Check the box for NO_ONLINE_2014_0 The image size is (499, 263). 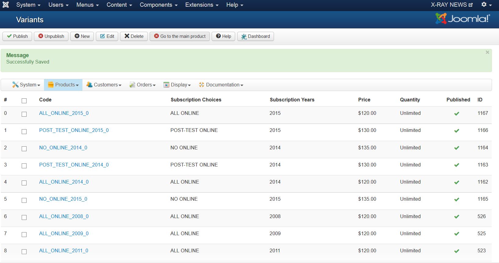[x=24, y=149]
